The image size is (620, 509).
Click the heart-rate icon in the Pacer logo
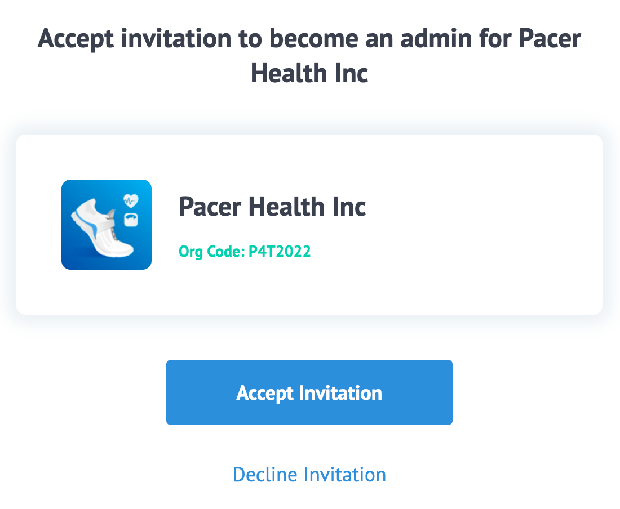coord(131,200)
